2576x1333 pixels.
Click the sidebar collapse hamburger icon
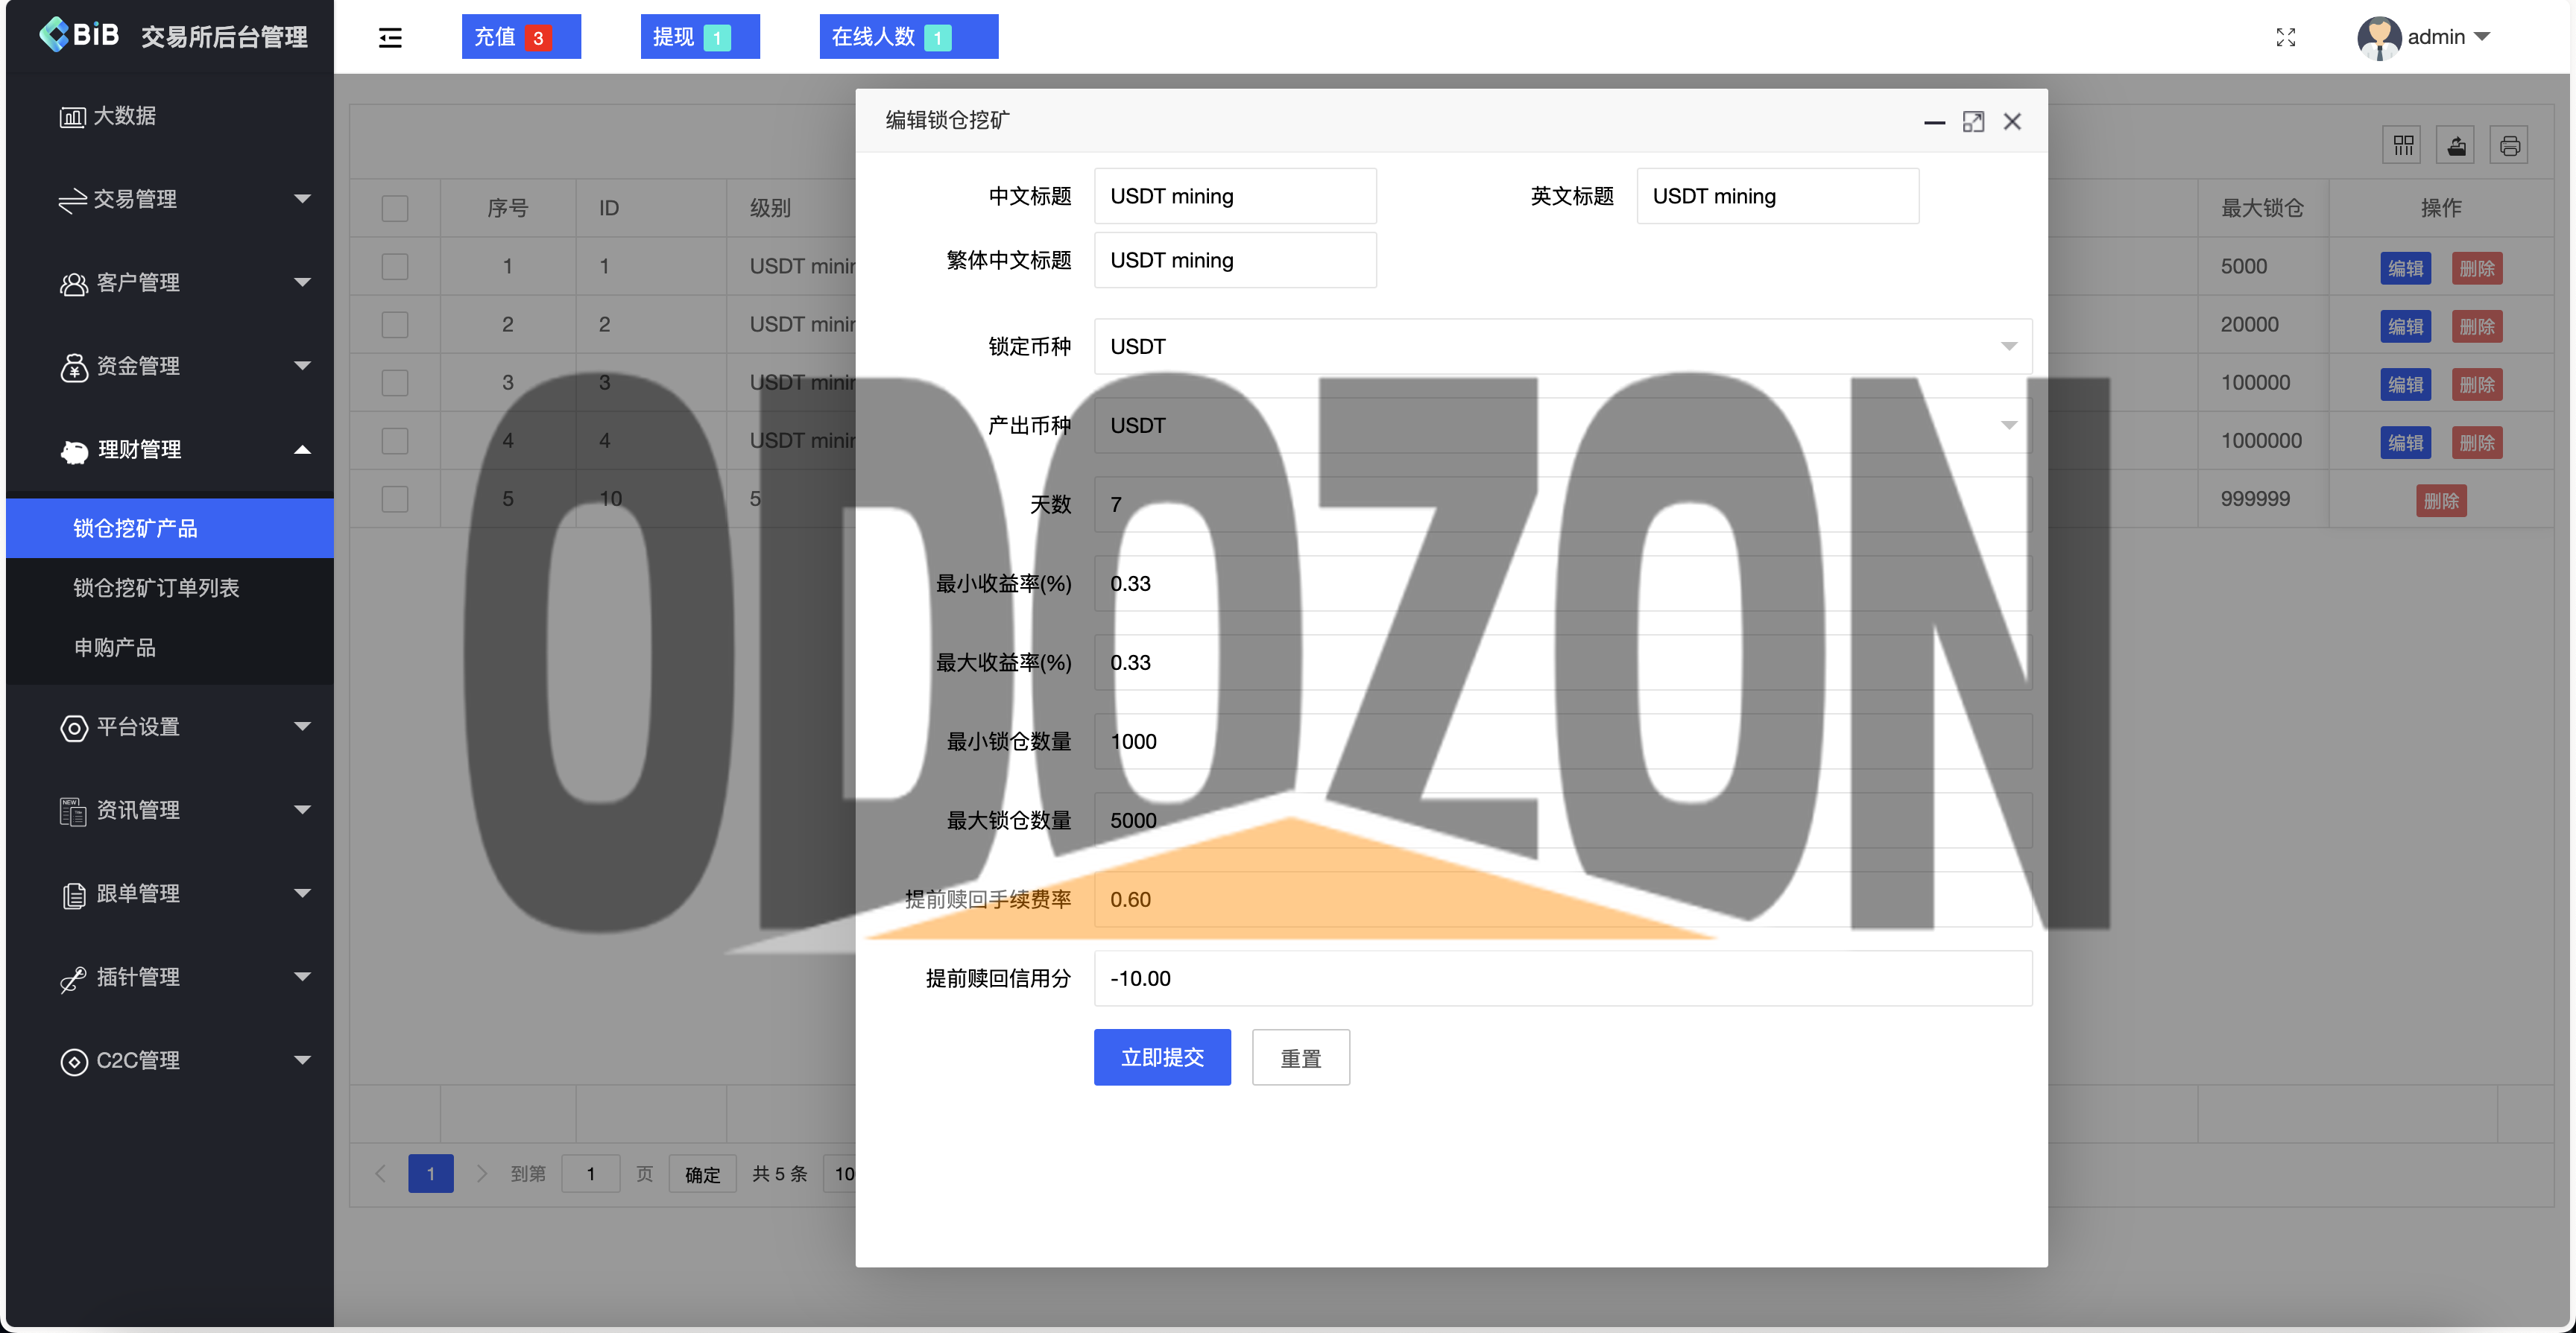tap(390, 38)
